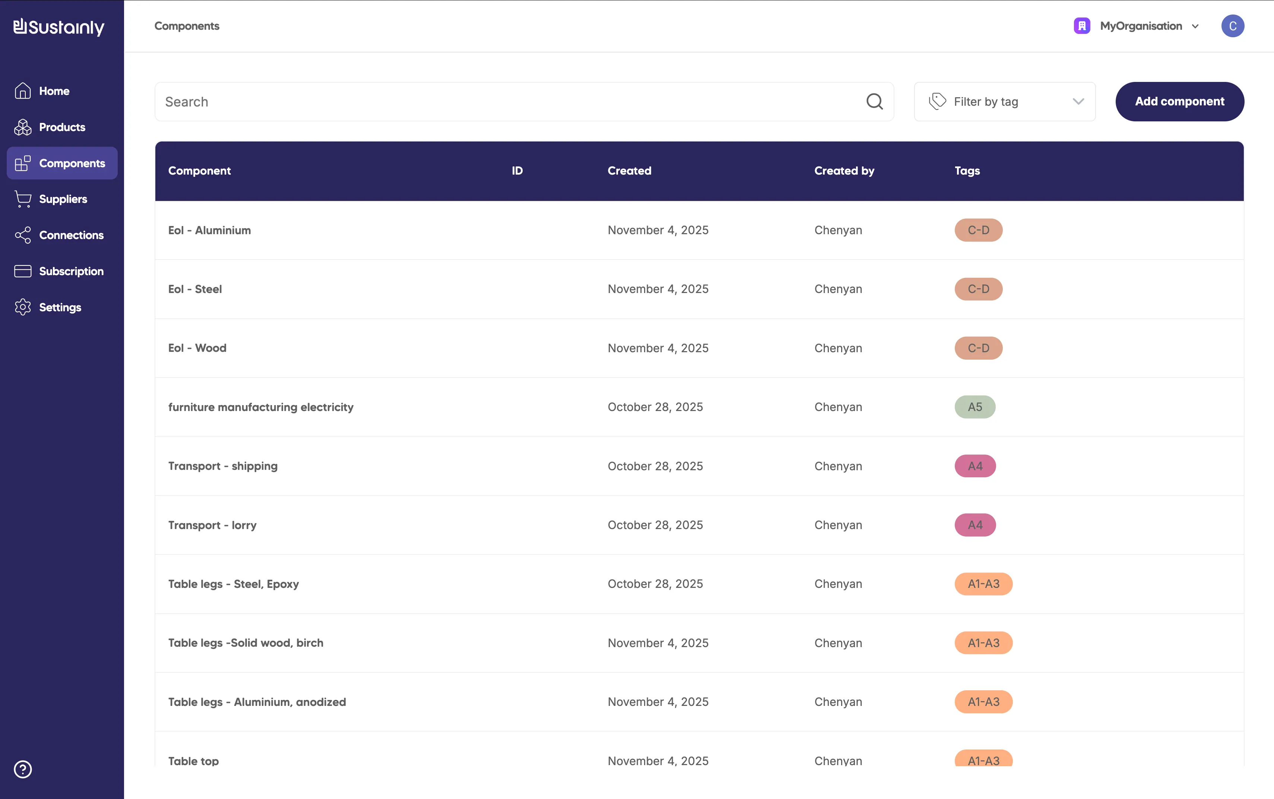Focus the Search input field

tap(507, 102)
